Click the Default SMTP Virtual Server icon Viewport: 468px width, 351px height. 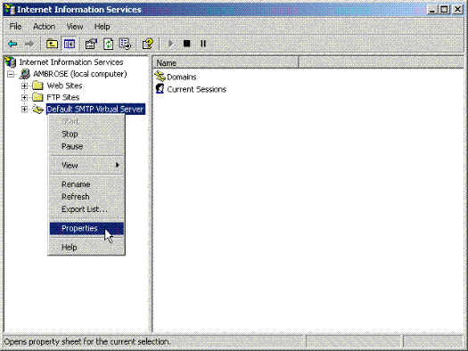click(x=38, y=110)
